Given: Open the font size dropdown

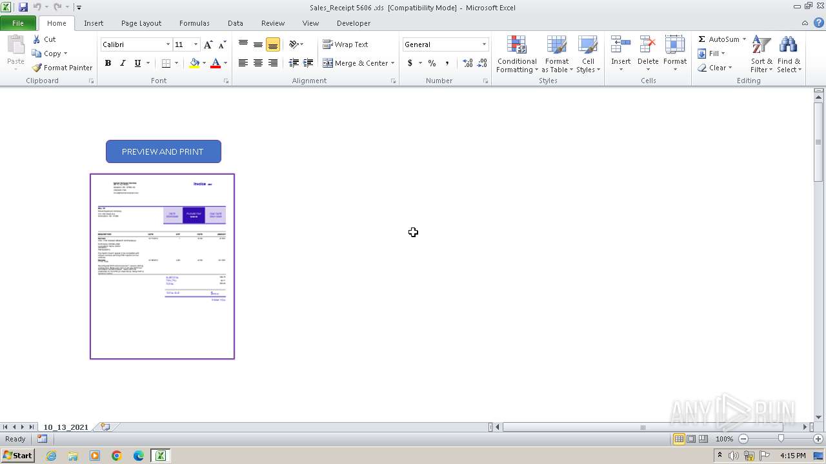Looking at the screenshot, I should (x=196, y=44).
